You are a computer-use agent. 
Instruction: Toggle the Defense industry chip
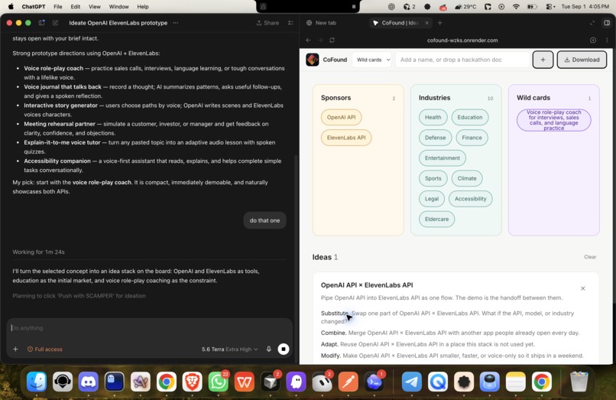click(x=436, y=138)
